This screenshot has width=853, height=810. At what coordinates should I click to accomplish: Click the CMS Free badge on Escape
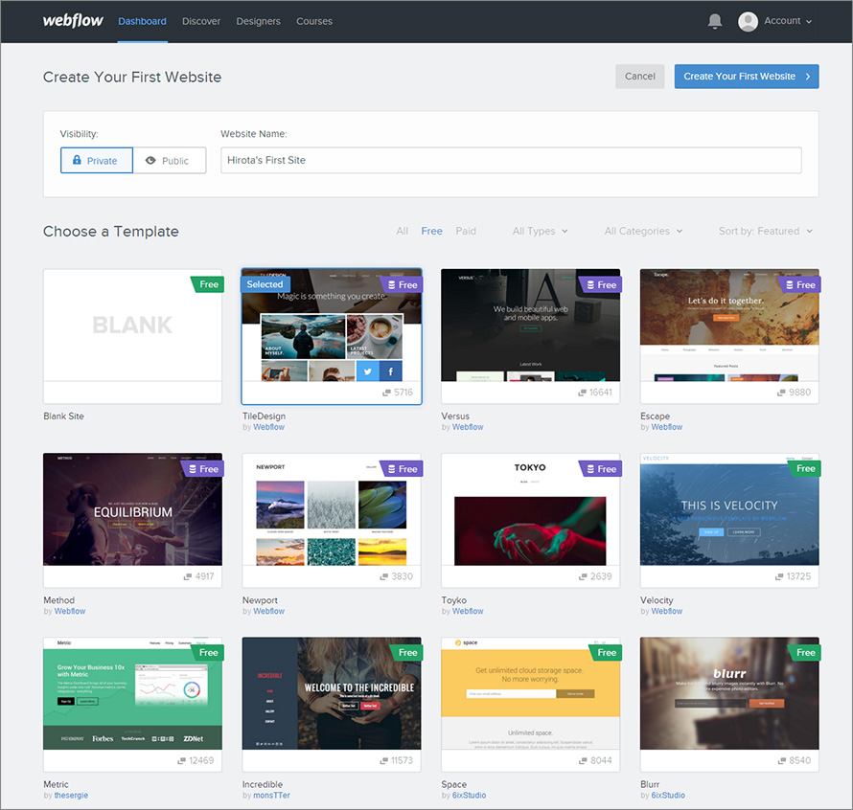(800, 285)
